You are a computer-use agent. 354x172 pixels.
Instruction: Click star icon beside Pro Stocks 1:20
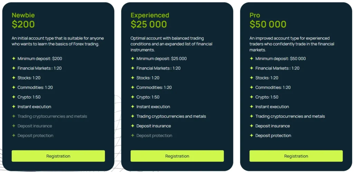click(252, 78)
